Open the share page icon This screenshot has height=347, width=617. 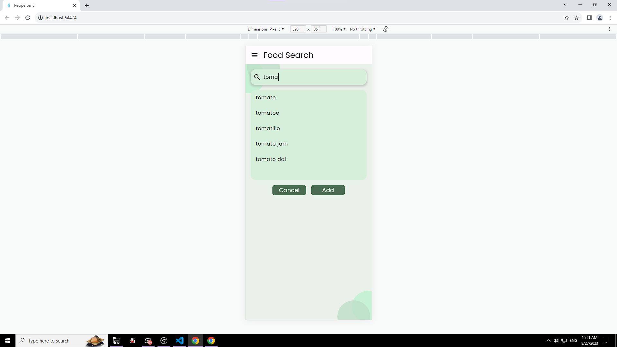pyautogui.click(x=566, y=18)
